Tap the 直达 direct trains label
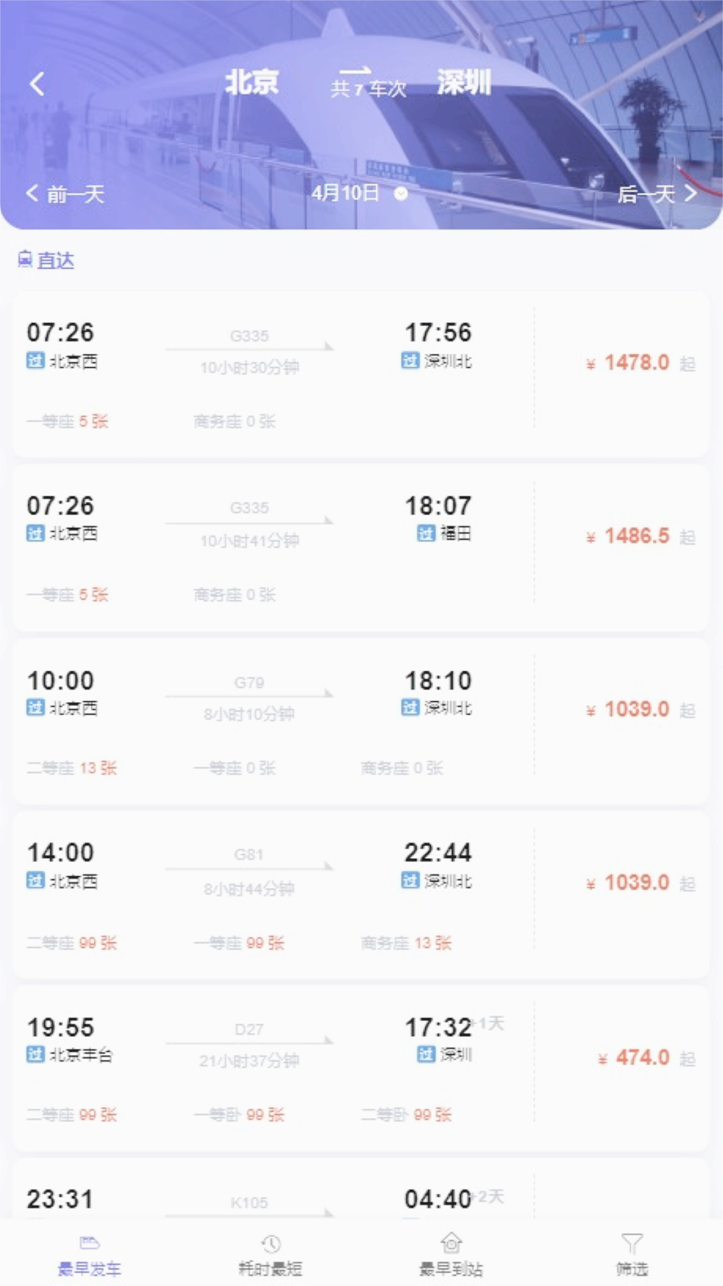This screenshot has height=1286, width=723. 56,260
